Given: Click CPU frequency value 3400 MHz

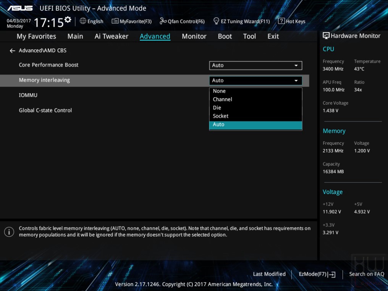Looking at the screenshot, I should click(x=333, y=69).
